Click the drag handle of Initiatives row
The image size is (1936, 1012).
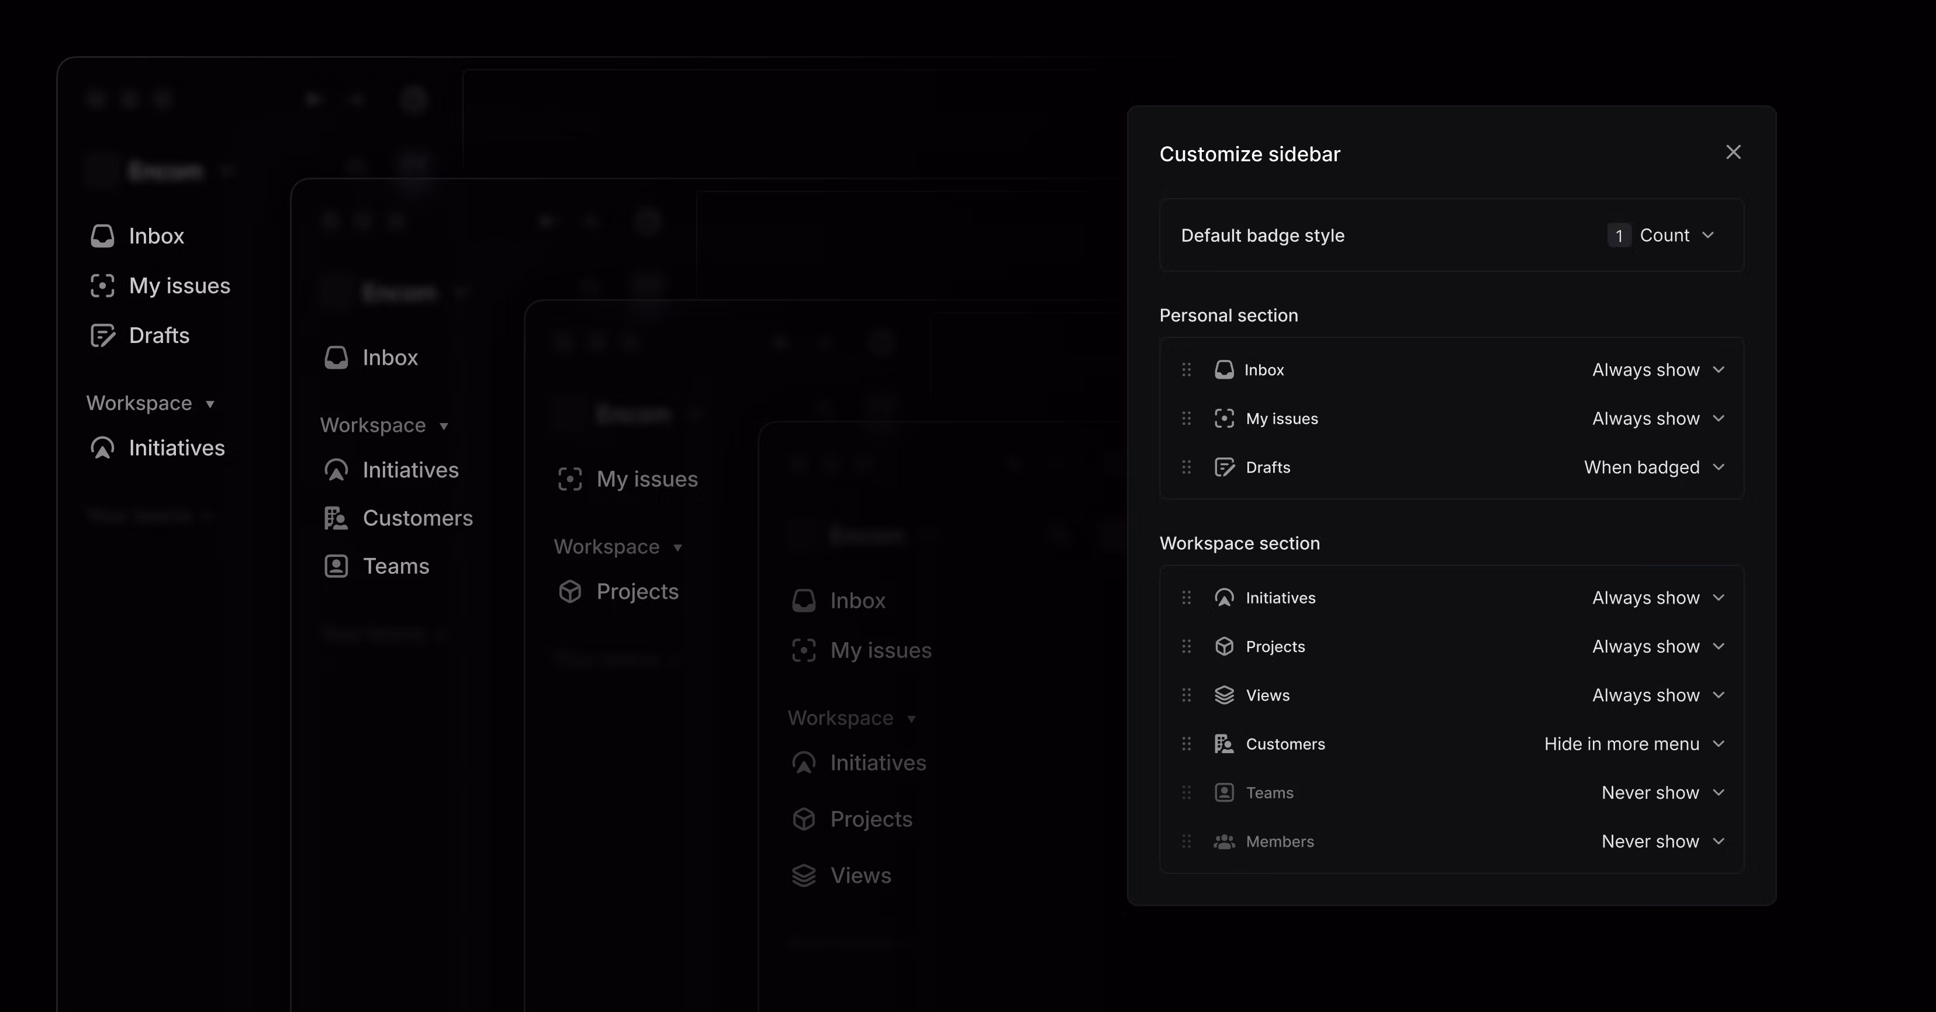1186,598
